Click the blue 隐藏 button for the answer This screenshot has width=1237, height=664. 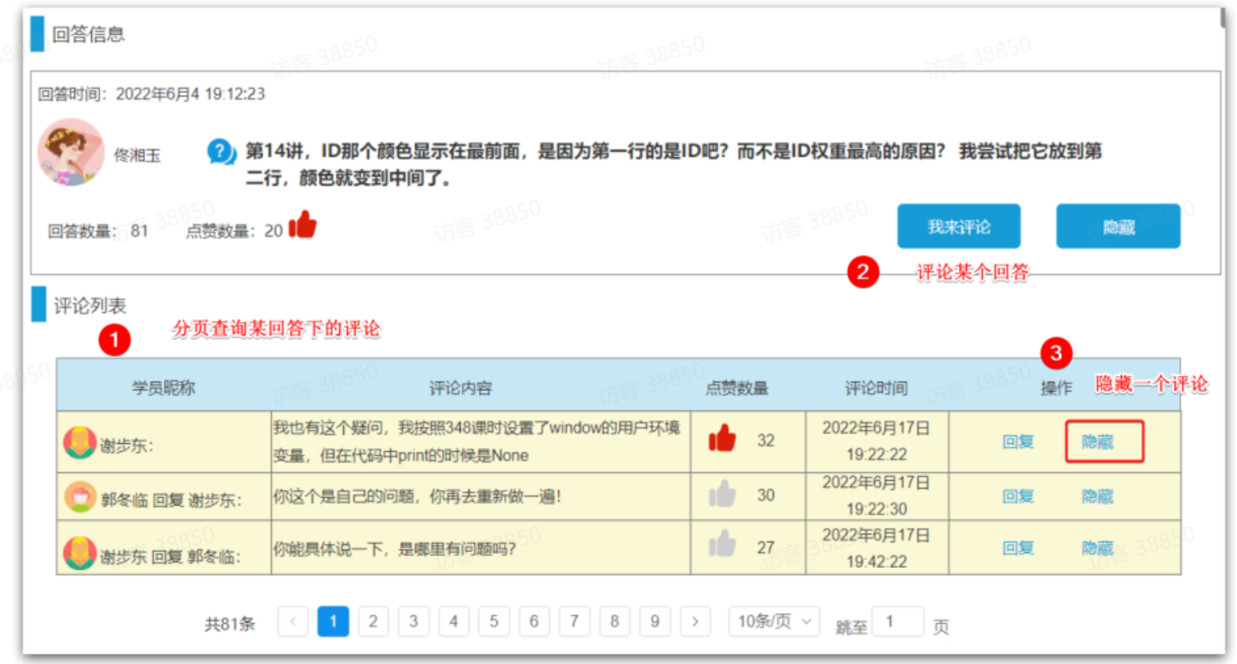pyautogui.click(x=1118, y=226)
